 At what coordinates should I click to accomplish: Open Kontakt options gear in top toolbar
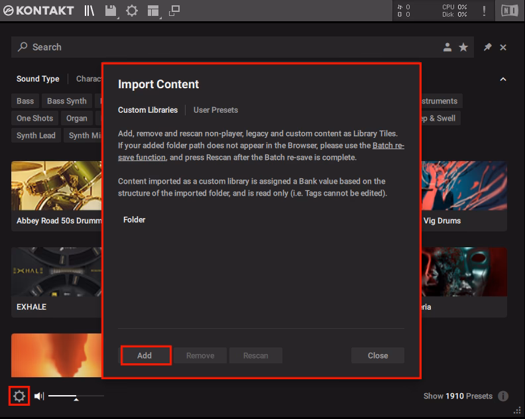coord(132,11)
